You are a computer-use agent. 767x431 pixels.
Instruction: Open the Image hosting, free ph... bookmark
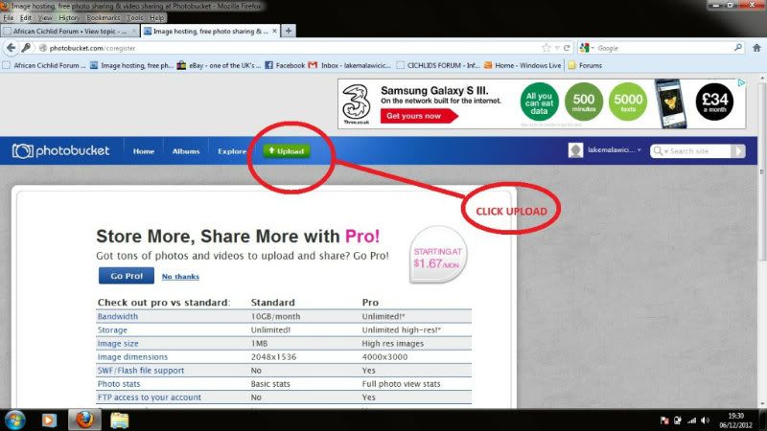pyautogui.click(x=132, y=65)
